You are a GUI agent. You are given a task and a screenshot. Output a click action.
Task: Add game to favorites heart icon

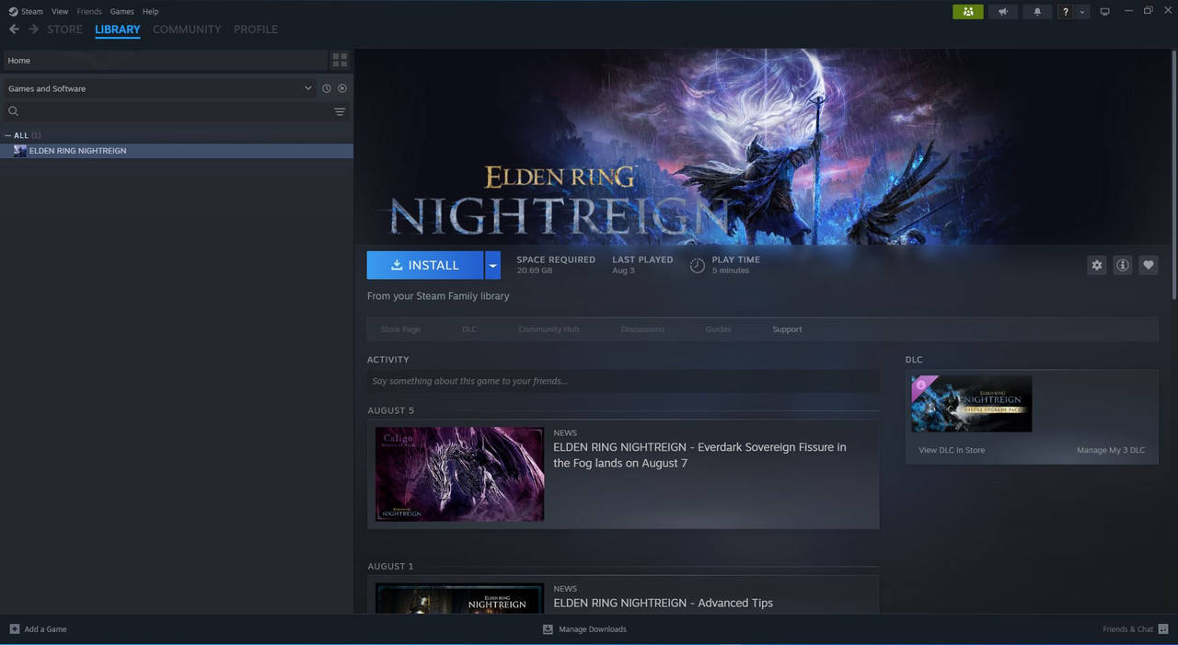click(x=1148, y=265)
